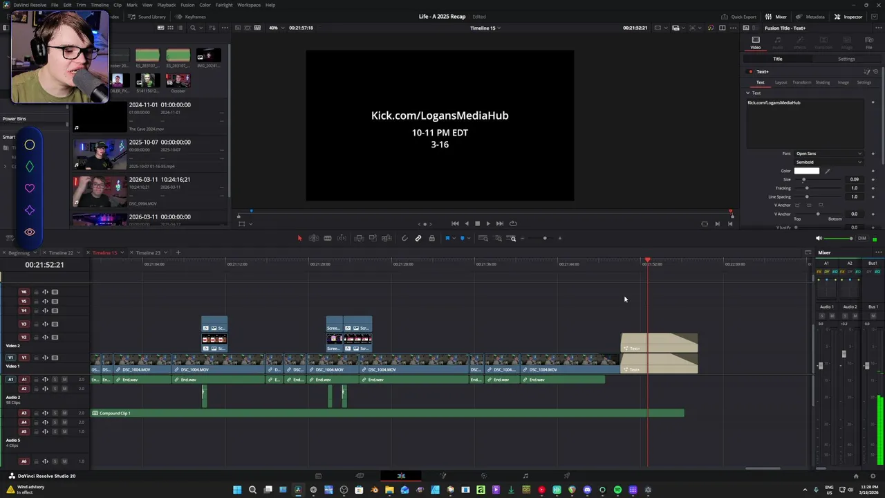Viewport: 885px width, 498px height.
Task: Pick text color with eyedropper icon
Action: point(827,171)
